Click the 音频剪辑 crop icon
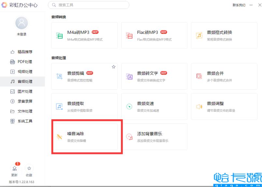262x187 pixels. (x=60, y=76)
